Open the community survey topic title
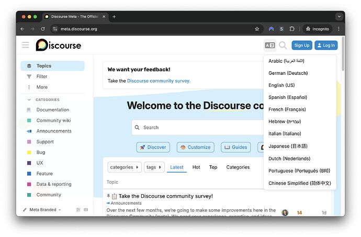 165,196
